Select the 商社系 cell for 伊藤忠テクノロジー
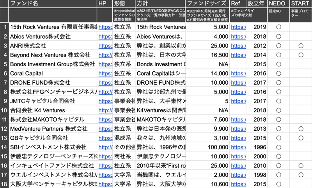Viewport: 312px width, 188px height. [x=124, y=156]
